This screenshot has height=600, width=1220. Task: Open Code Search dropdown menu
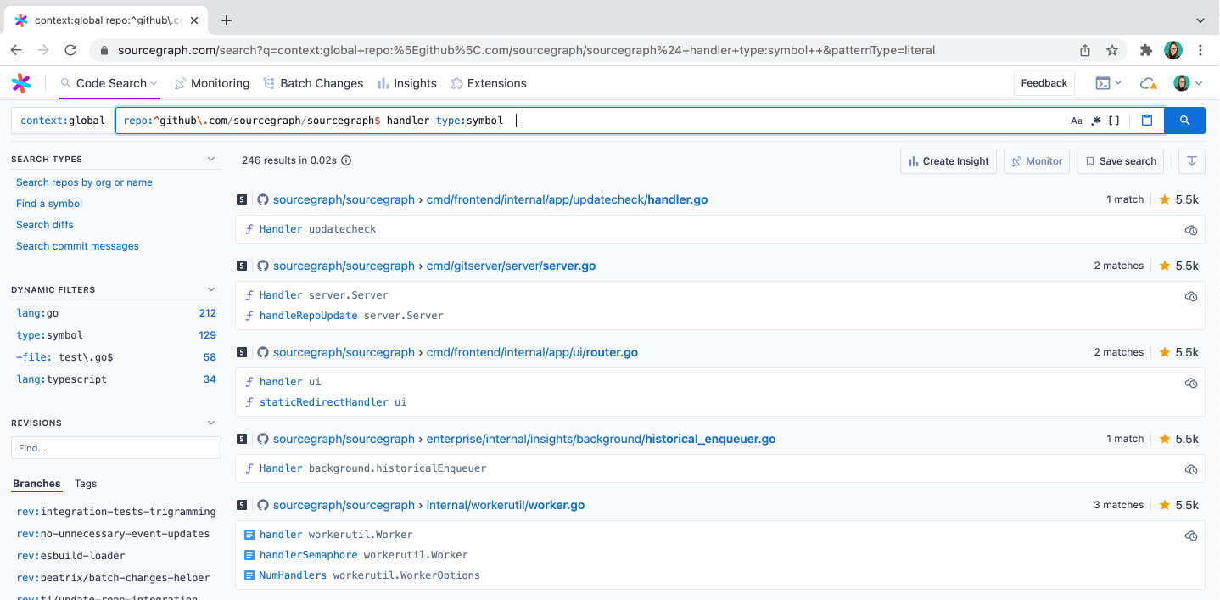pyautogui.click(x=109, y=83)
